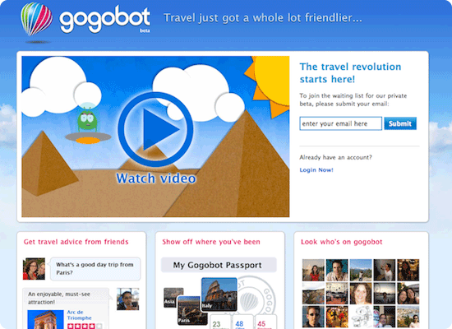
Task: Click the email address input field
Action: pyautogui.click(x=340, y=123)
